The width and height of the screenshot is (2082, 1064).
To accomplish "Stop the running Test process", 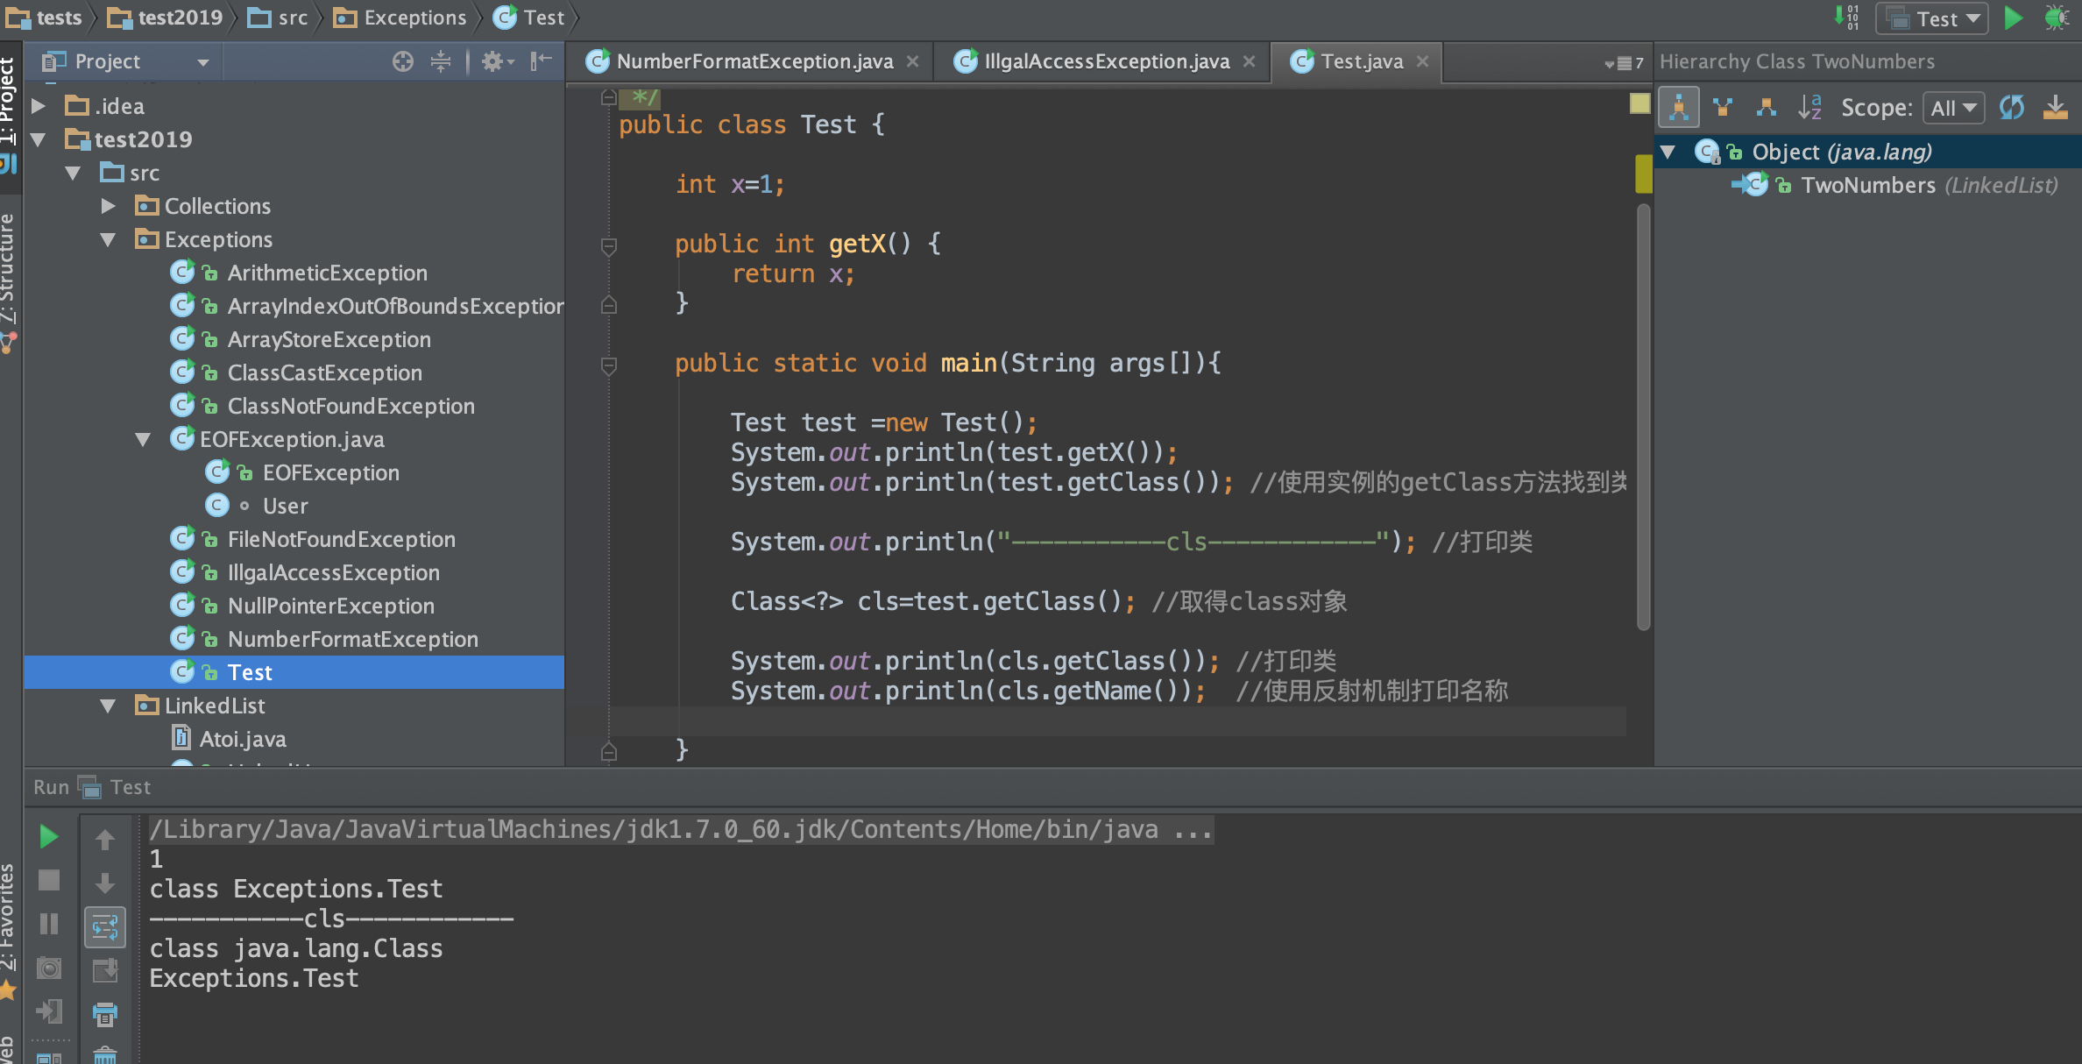I will pos(49,879).
